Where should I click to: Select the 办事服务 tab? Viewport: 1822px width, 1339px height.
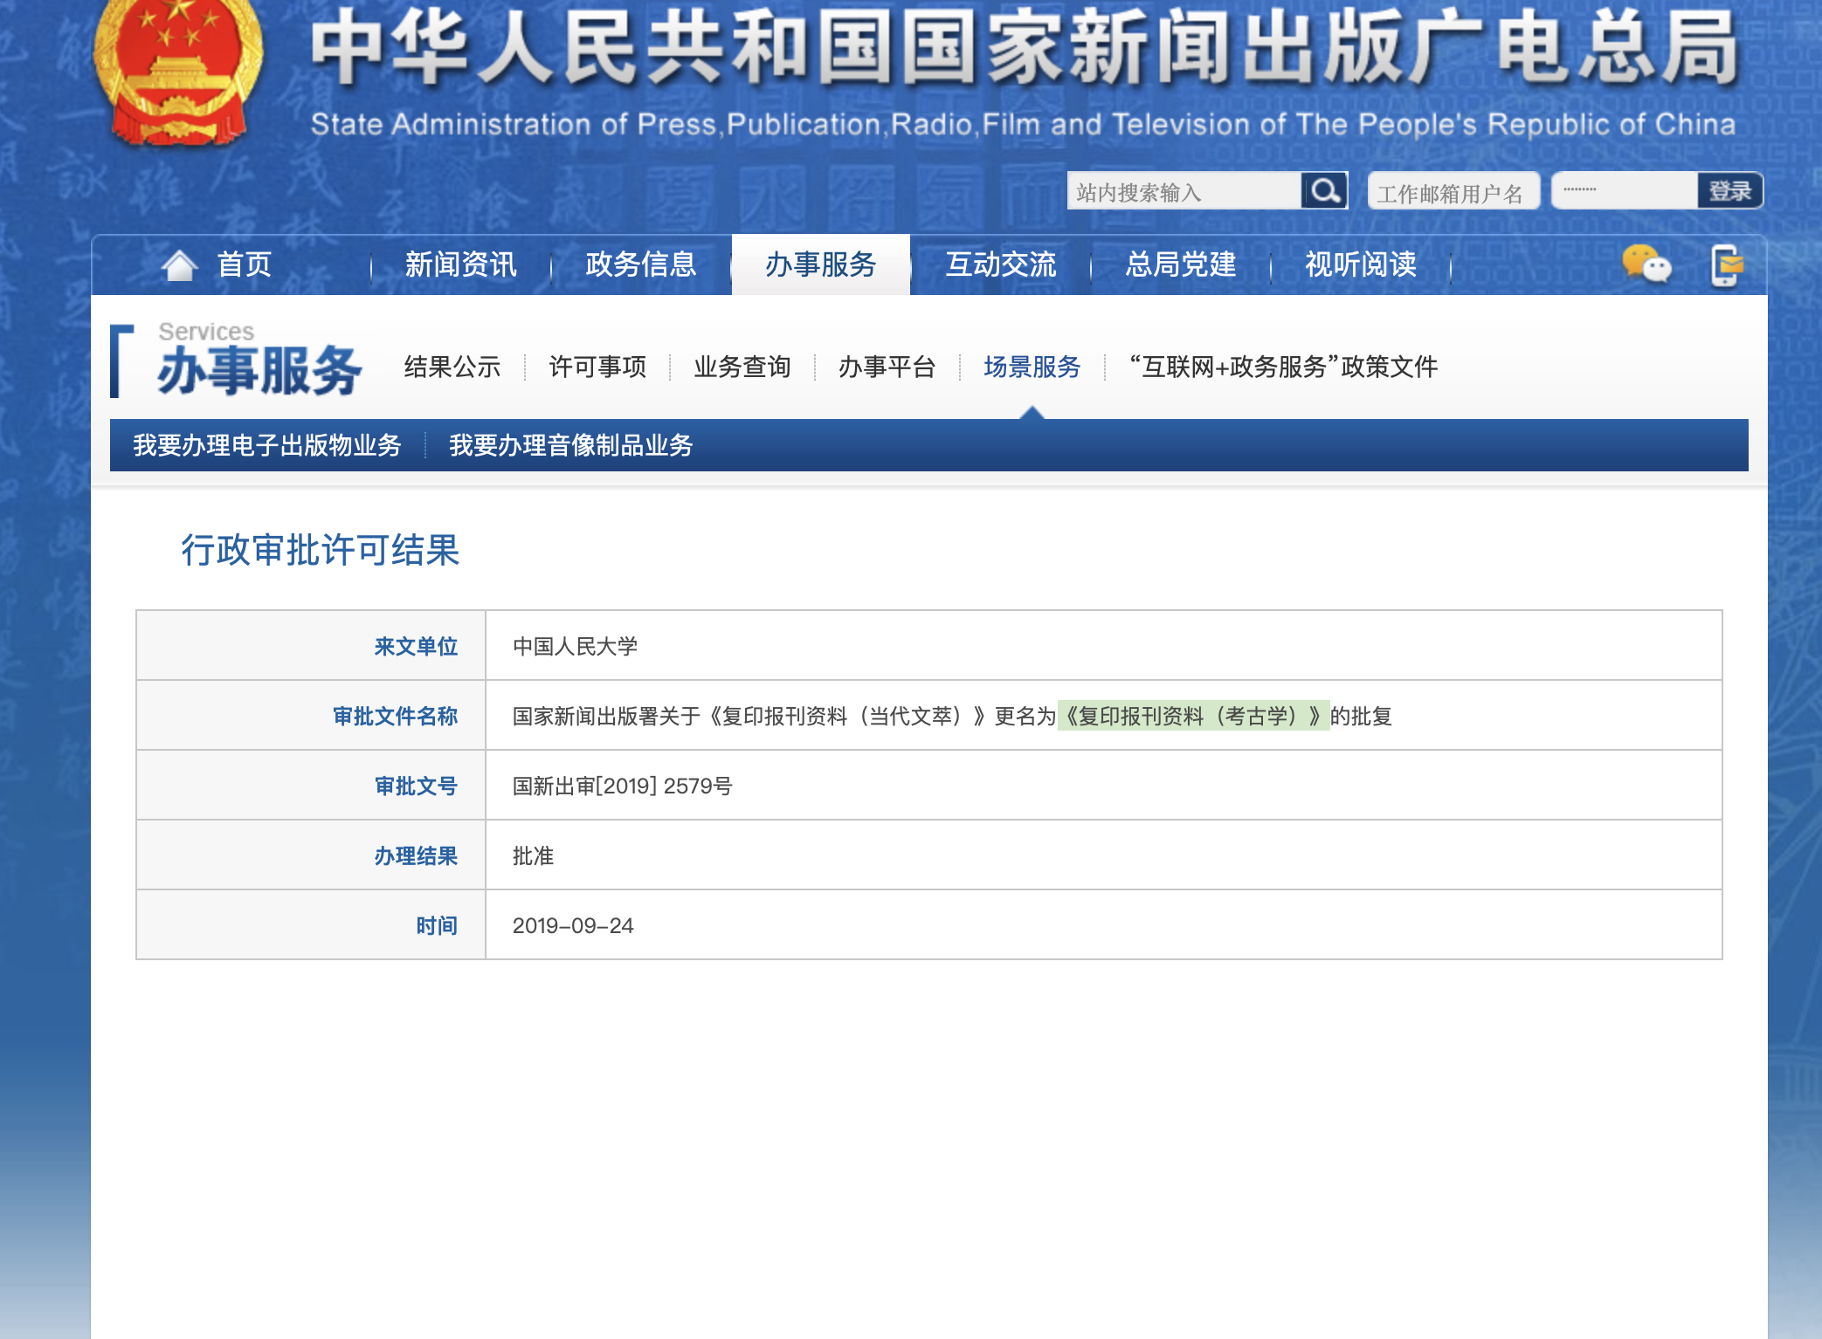click(x=820, y=264)
